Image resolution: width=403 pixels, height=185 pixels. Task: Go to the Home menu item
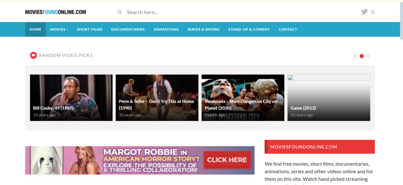pos(35,29)
